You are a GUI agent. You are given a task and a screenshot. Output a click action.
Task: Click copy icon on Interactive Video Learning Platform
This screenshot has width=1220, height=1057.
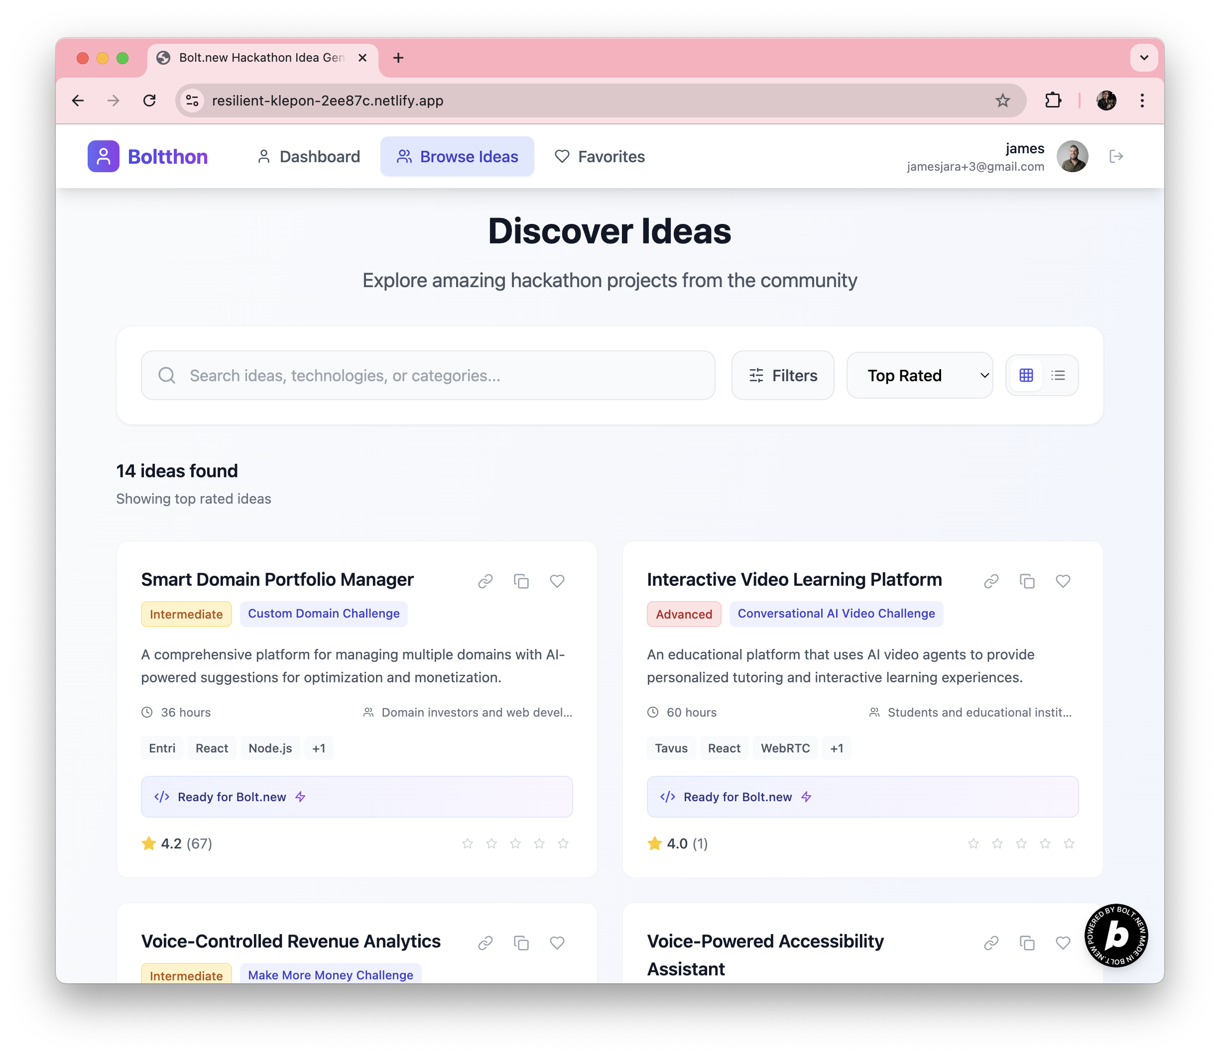(1027, 581)
